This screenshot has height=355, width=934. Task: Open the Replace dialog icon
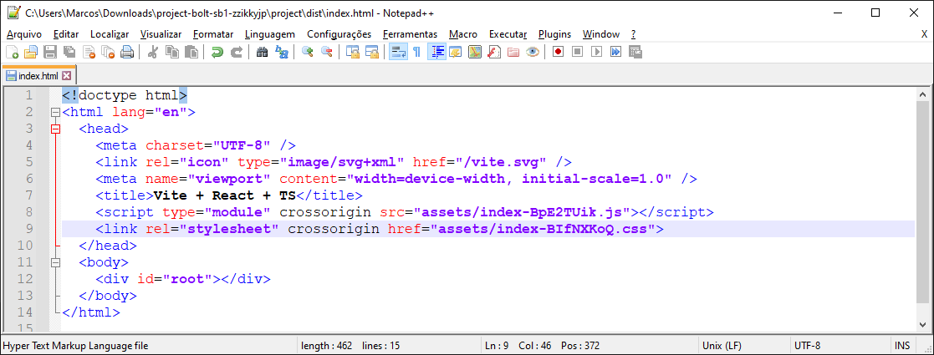point(282,53)
